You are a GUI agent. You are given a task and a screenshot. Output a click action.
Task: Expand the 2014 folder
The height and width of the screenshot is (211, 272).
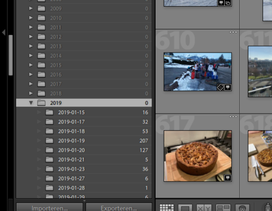(31, 55)
